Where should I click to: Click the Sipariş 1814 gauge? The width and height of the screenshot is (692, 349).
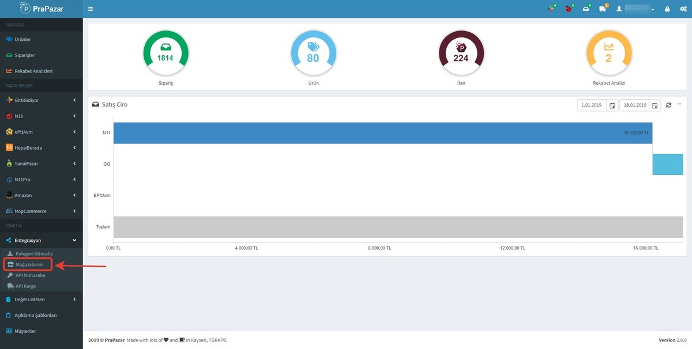(x=166, y=53)
